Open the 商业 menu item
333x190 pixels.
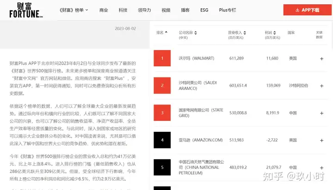[104, 10]
